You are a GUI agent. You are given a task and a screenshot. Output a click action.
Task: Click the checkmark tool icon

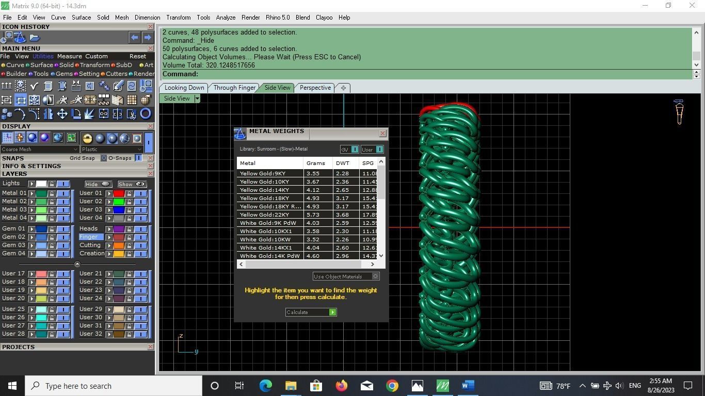click(35, 86)
